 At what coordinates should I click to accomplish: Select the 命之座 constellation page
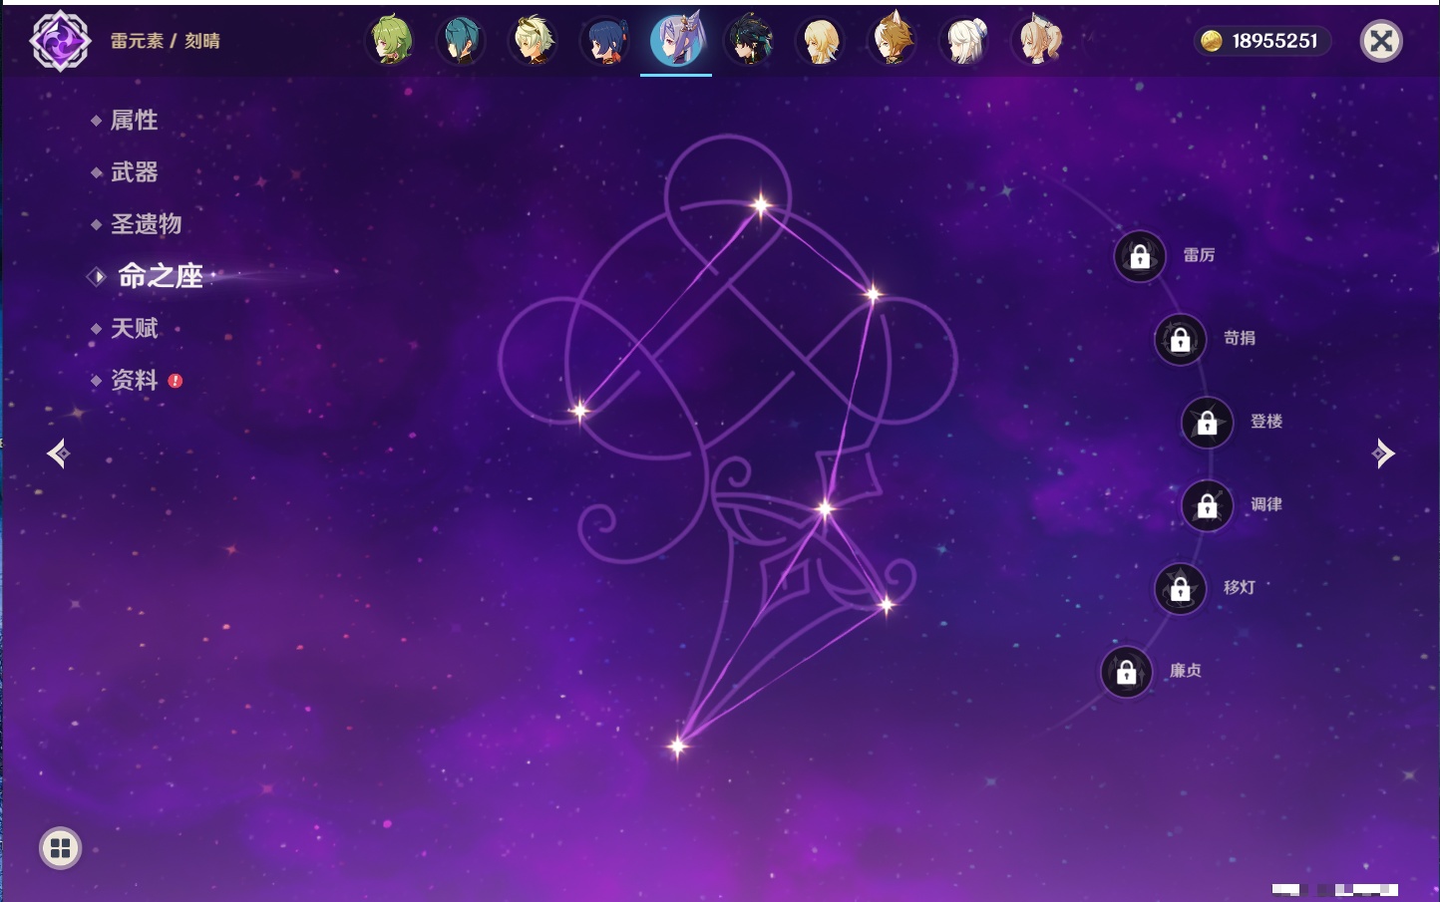pyautogui.click(x=161, y=276)
